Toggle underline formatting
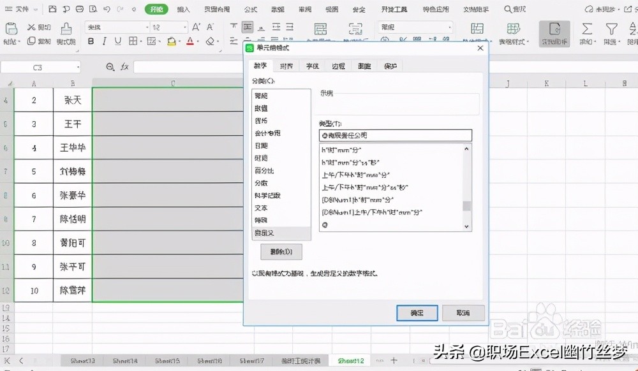638x371 pixels. click(x=119, y=41)
